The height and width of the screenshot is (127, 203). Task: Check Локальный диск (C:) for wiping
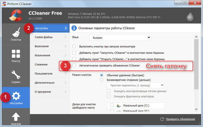click(112, 105)
